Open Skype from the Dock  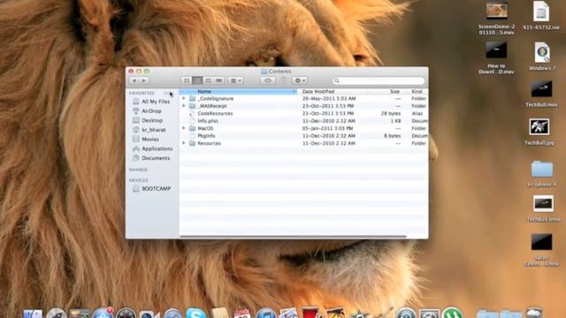[x=196, y=313]
